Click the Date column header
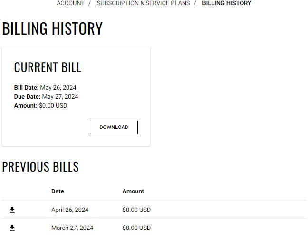This screenshot has height=237, width=308. coord(58,191)
